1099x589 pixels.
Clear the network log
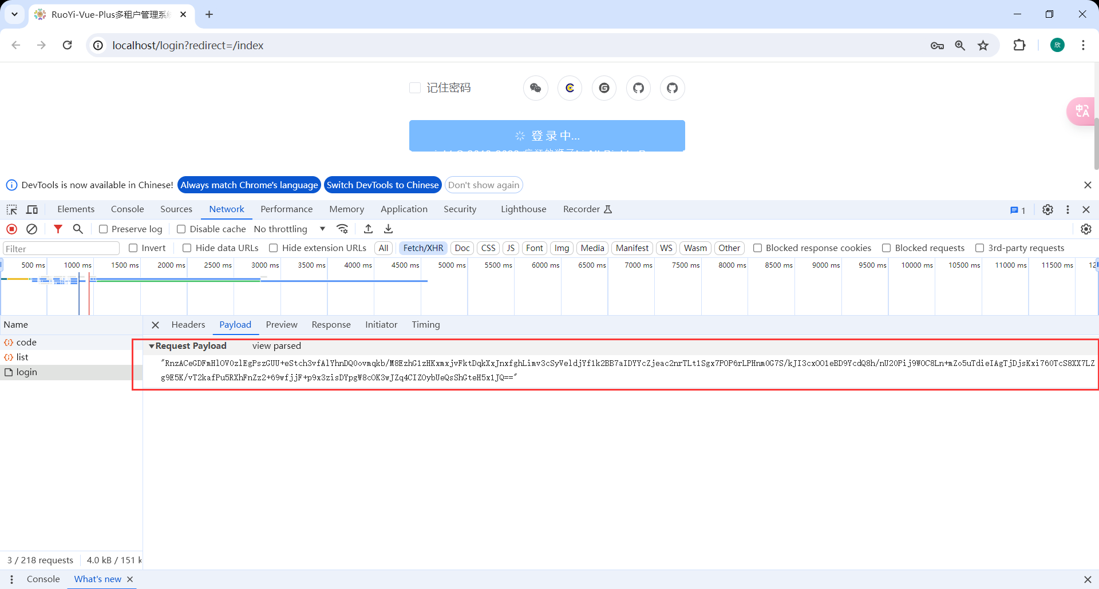32,229
